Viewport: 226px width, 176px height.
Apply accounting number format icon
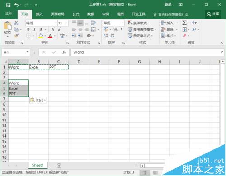point(106,29)
